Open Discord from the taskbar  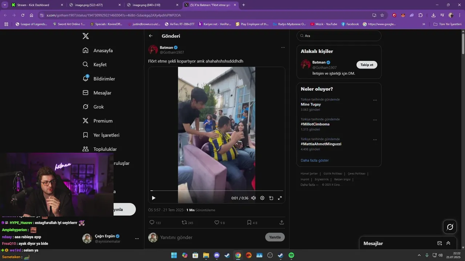pos(217,255)
